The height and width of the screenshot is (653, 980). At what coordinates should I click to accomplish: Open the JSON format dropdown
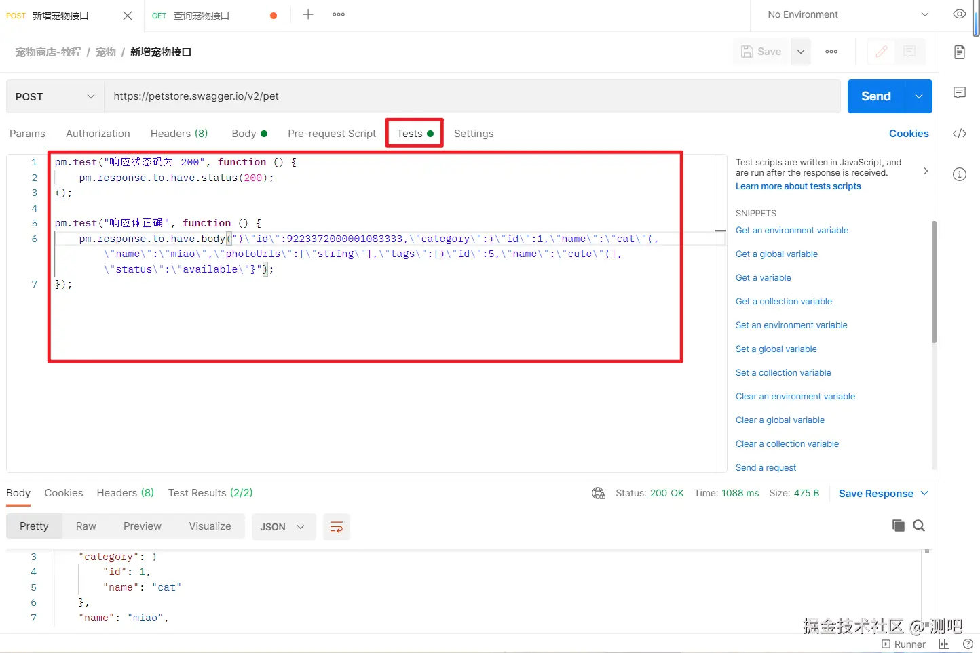pos(284,527)
